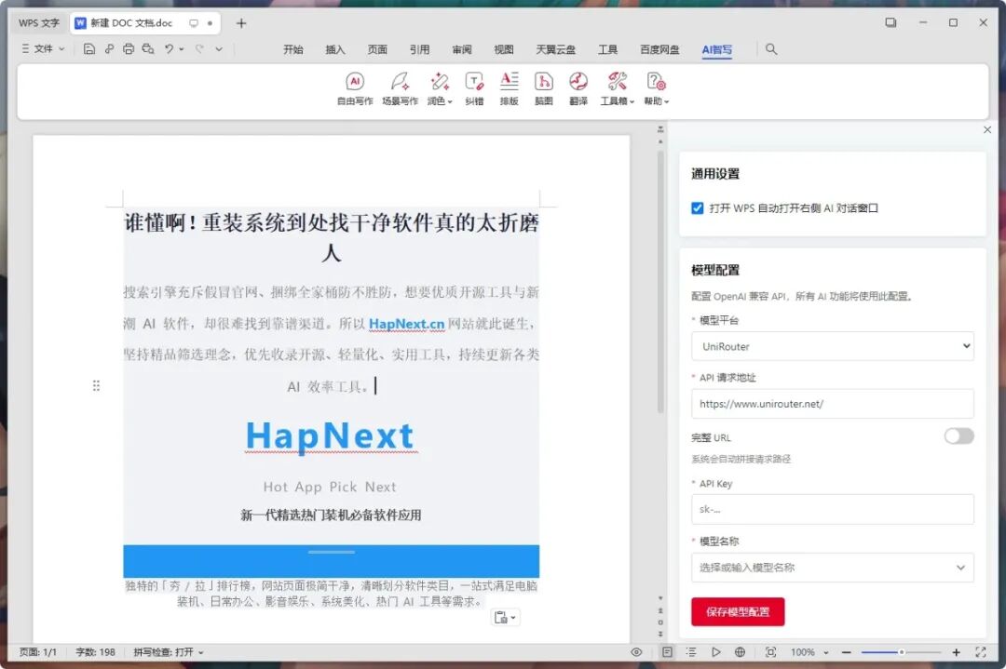1006x669 pixels.
Task: Click the search magnifier icon in ribbon
Action: coord(771,48)
